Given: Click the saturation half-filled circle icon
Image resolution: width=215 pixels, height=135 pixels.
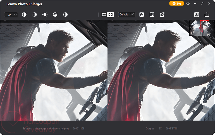Looking at the screenshot, I should (55, 14).
